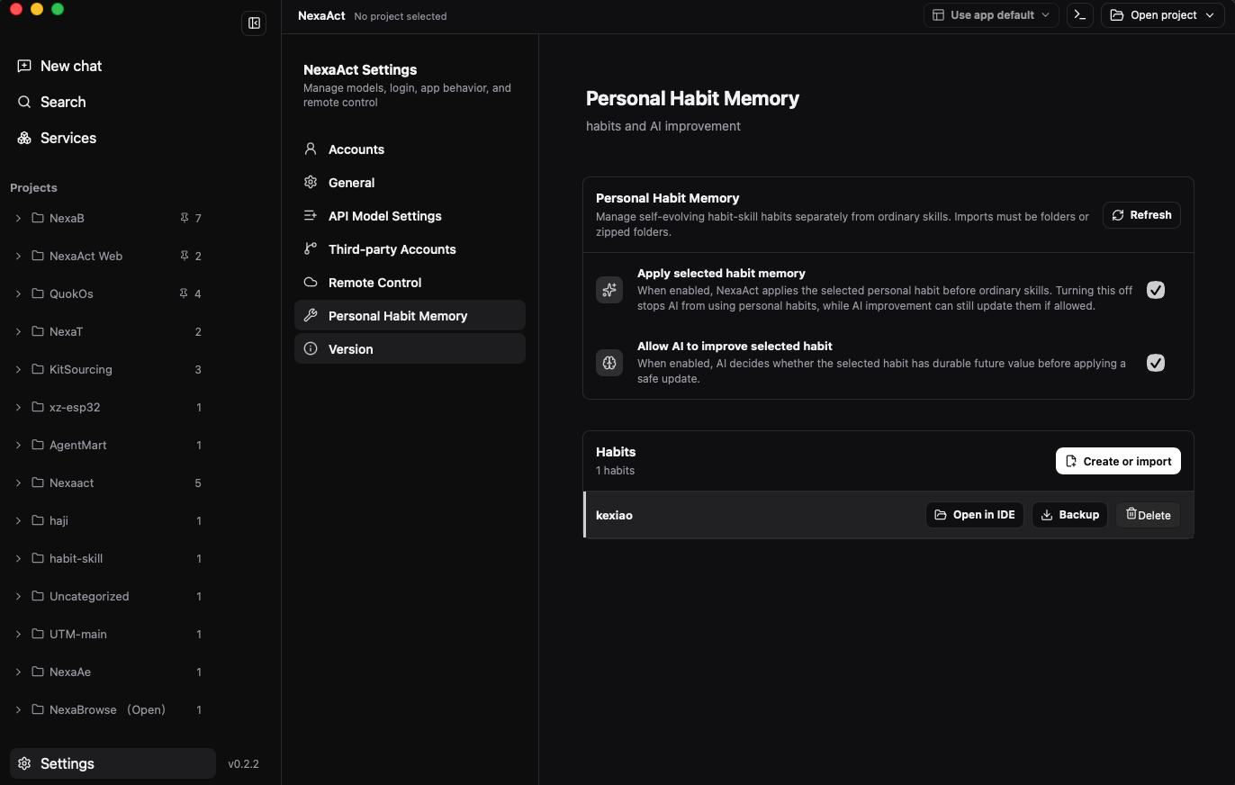
Task: Expand the Uncategorized project chevron
Action: 18,596
